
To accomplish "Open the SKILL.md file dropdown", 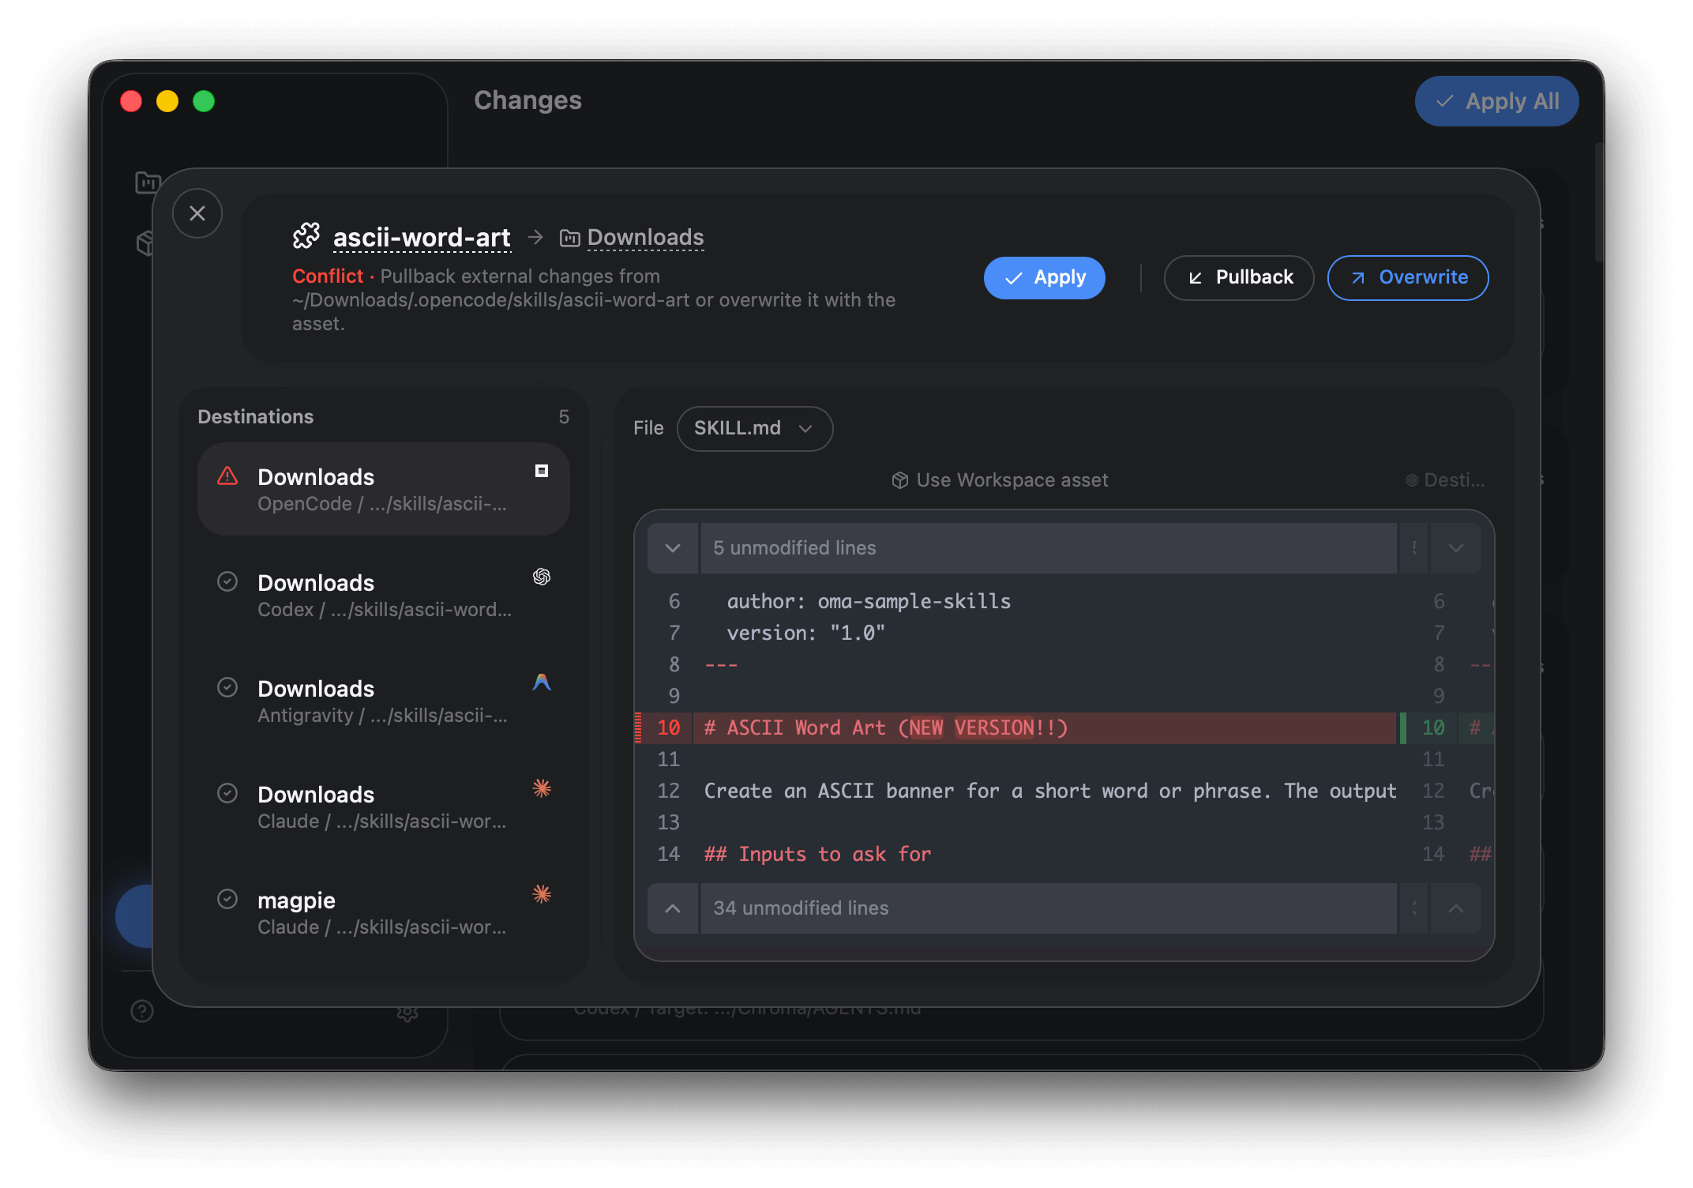I will pyautogui.click(x=754, y=428).
